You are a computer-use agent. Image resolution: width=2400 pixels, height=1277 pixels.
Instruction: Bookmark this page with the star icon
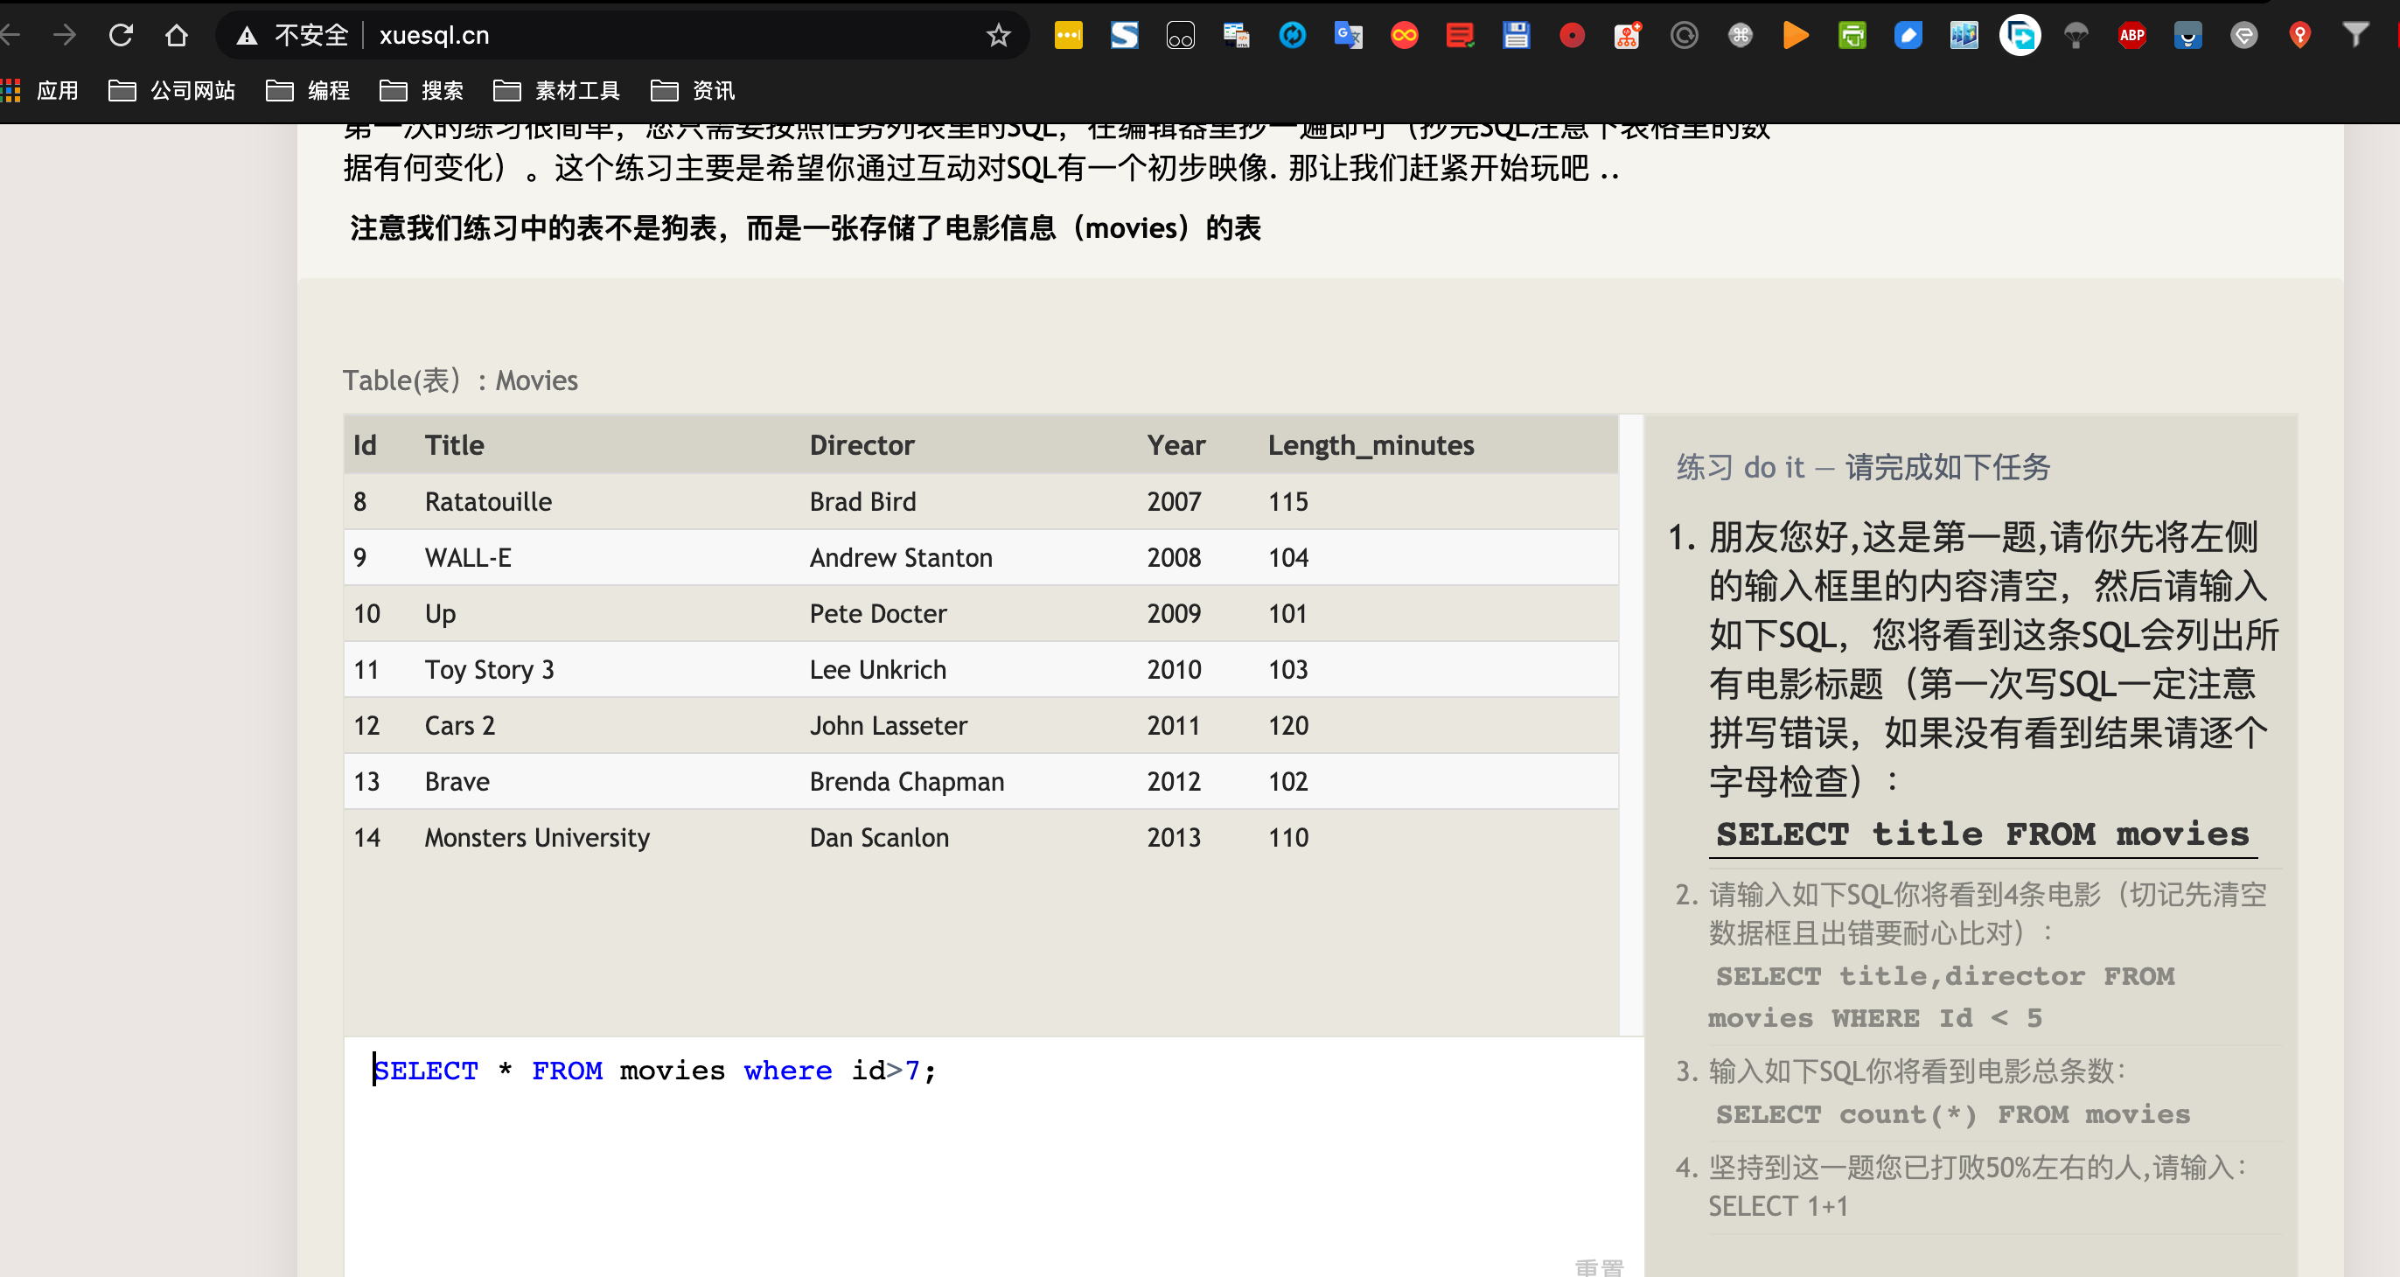coord(999,35)
